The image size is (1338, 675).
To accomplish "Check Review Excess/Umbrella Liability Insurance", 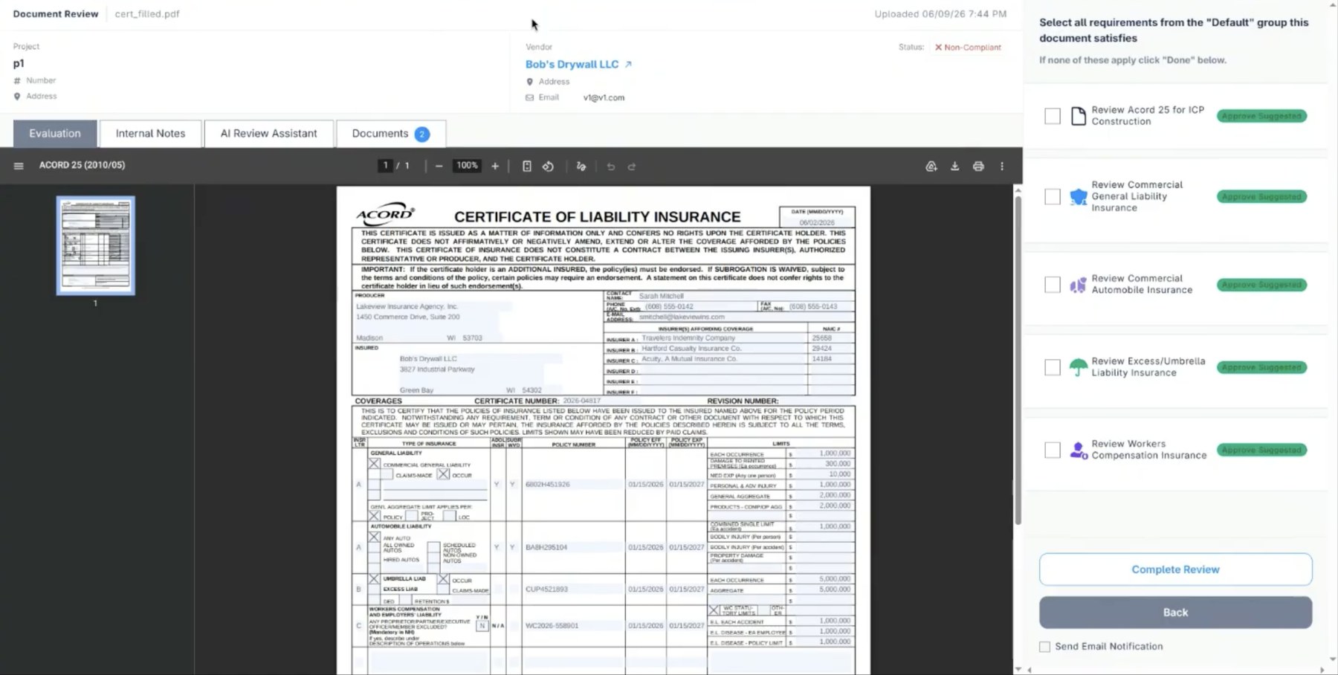I will (x=1053, y=367).
